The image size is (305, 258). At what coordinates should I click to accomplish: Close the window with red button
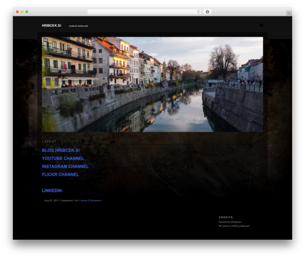click(x=18, y=12)
